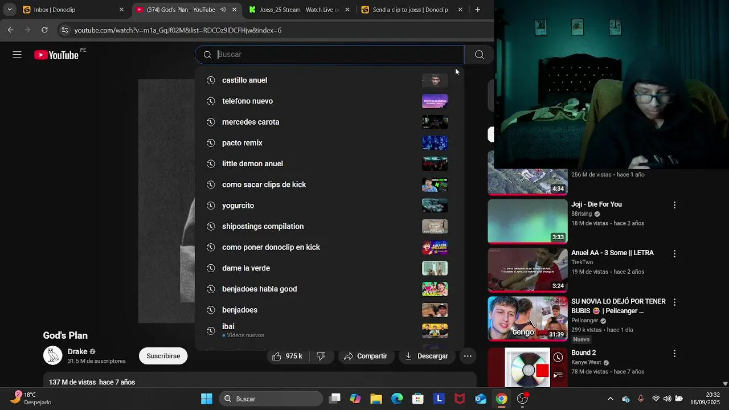Click the search magnifier button beside search box
Screen dimensions: 729x410
(479, 55)
